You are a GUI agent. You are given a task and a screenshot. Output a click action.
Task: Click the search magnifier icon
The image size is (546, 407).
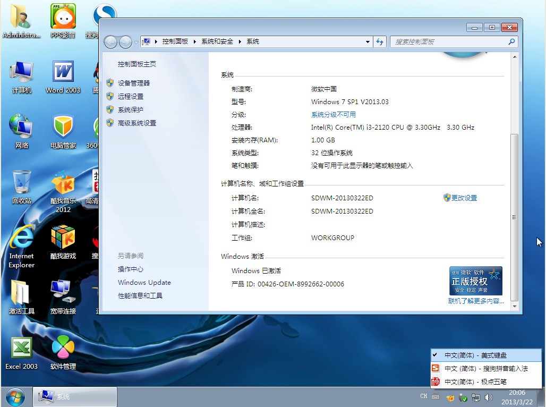[511, 42]
